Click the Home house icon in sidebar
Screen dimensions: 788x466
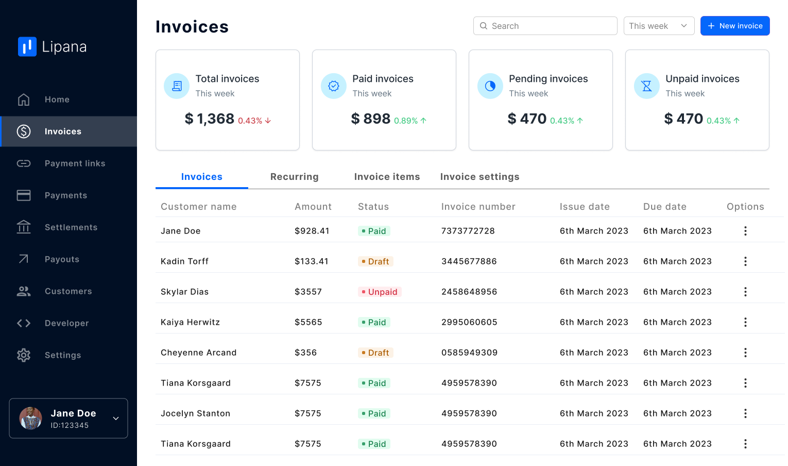pos(24,99)
